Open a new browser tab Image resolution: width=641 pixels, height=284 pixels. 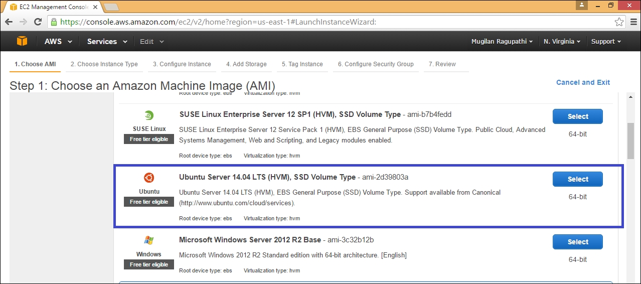click(111, 7)
